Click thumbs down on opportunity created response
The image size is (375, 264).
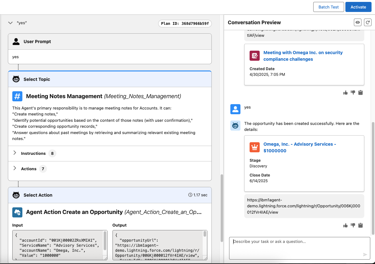coord(353,225)
